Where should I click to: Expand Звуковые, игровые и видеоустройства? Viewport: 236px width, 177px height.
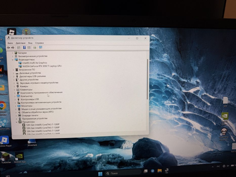coord(14,83)
